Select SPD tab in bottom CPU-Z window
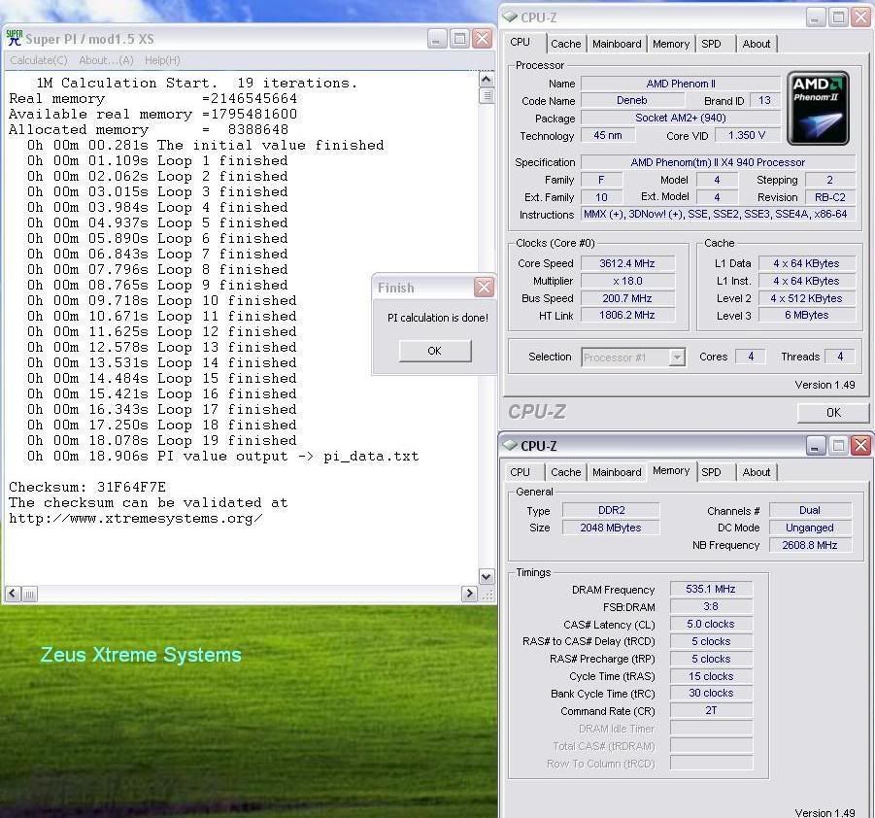 pos(711,472)
